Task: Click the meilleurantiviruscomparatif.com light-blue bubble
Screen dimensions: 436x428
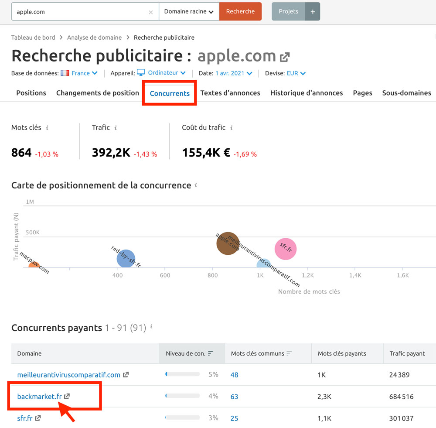Action: click(x=264, y=263)
